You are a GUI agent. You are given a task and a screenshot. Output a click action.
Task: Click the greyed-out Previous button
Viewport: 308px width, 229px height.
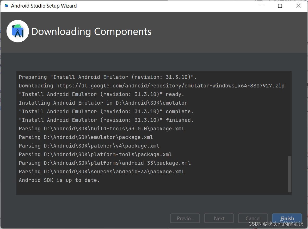pos(185,218)
